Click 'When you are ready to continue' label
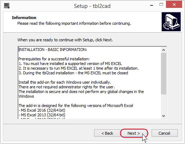Screen dimensions: 185x144 (65, 40)
